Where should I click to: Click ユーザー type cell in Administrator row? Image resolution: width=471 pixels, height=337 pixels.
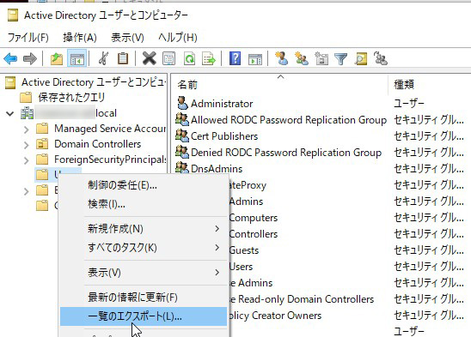(409, 104)
